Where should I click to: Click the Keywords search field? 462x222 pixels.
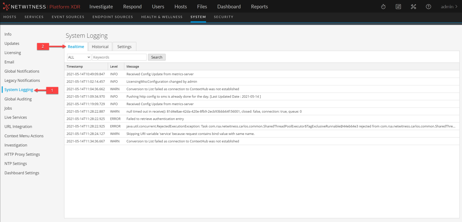tap(119, 57)
